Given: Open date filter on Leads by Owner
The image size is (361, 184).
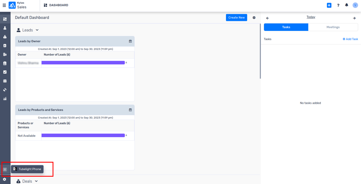Looking at the screenshot, I should coord(130,41).
